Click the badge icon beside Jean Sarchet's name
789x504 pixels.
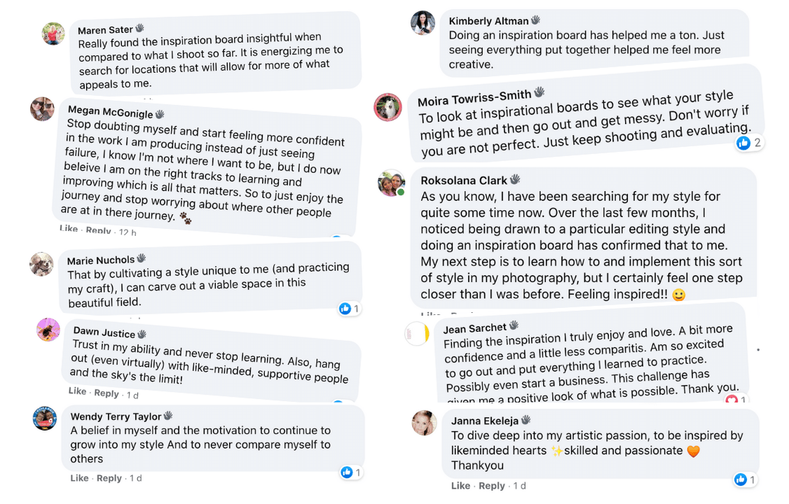click(514, 325)
